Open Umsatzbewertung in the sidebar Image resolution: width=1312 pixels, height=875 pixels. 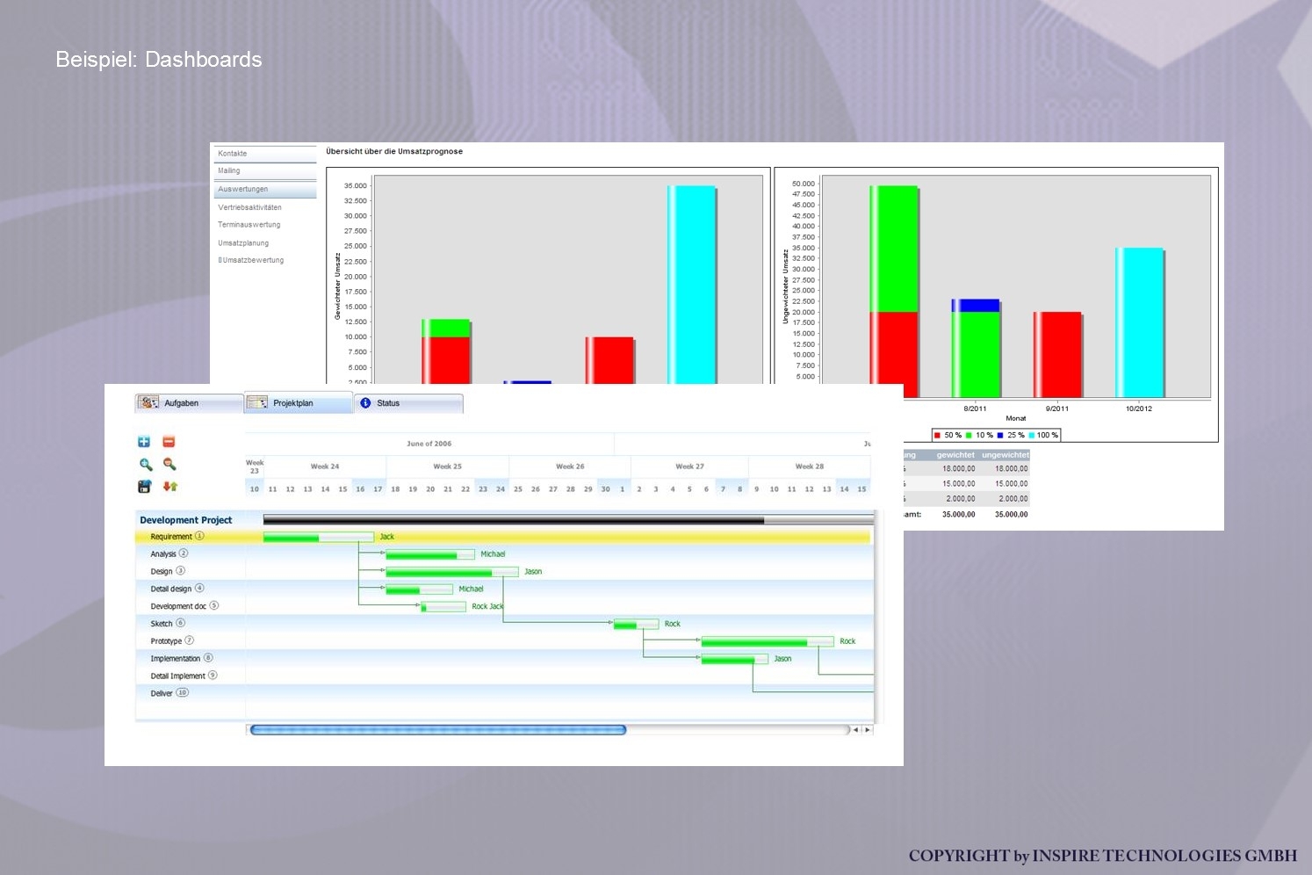[251, 260]
